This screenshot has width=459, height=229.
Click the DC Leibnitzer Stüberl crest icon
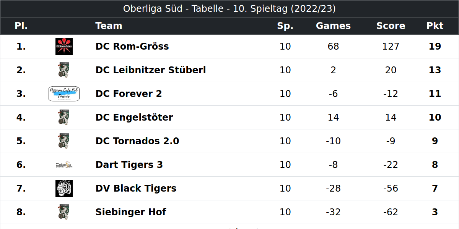coord(64,70)
